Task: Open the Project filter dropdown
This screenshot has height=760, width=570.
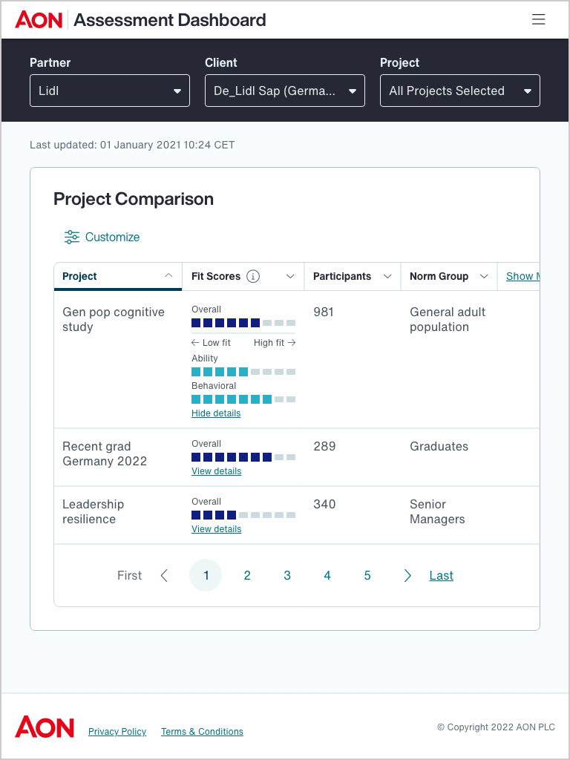Action: [x=460, y=91]
